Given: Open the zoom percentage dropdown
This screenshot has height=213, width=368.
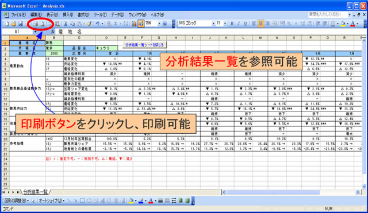Looking at the screenshot, I should click(x=159, y=24).
